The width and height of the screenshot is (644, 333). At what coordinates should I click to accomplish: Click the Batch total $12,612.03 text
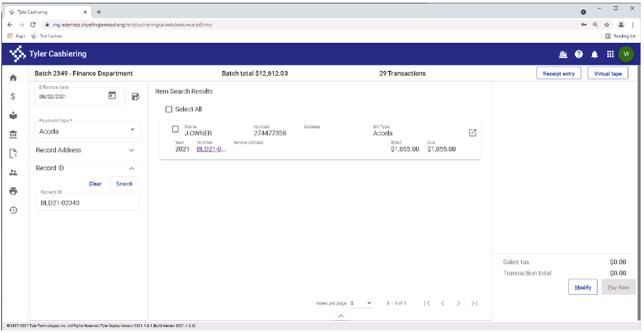[x=255, y=74]
